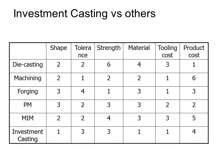Click MIM Product cost value 5
This screenshot has height=165, width=221.
tap(194, 118)
